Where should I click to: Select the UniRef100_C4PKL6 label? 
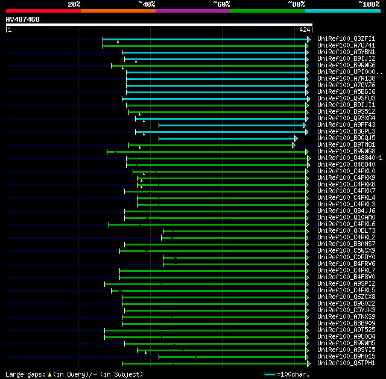(x=346, y=224)
